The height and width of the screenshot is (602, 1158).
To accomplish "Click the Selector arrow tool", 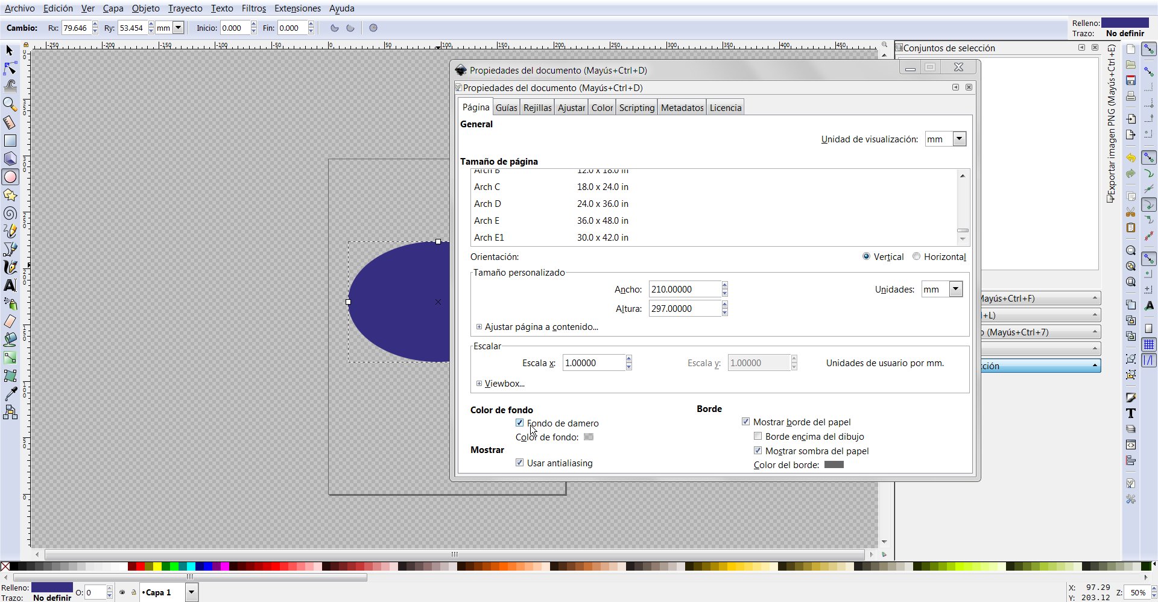I will [10, 51].
